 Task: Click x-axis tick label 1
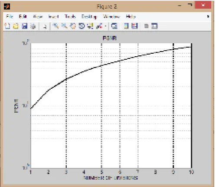tap(31, 172)
